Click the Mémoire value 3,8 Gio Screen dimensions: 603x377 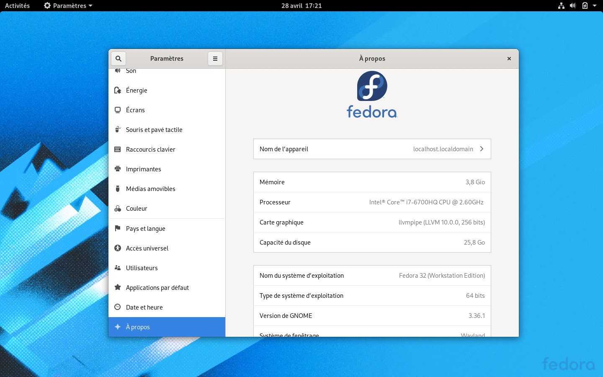[475, 182]
